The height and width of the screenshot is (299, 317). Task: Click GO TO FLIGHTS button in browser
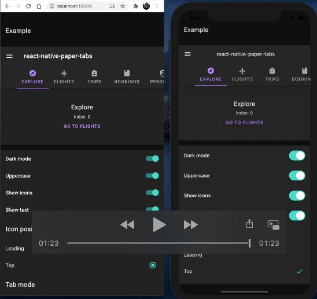(82, 126)
